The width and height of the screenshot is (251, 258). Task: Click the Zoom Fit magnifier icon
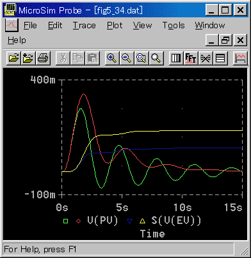(156, 58)
